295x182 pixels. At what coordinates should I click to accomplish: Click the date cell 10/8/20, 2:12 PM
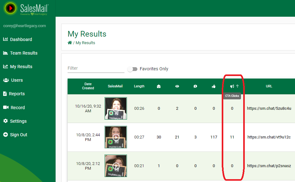[88, 166]
